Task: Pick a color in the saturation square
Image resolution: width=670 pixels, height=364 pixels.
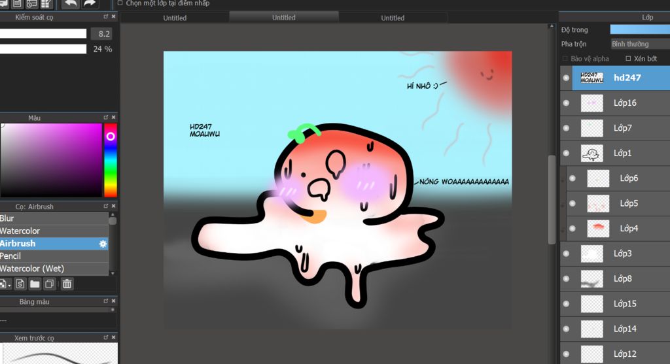Action: point(51,160)
